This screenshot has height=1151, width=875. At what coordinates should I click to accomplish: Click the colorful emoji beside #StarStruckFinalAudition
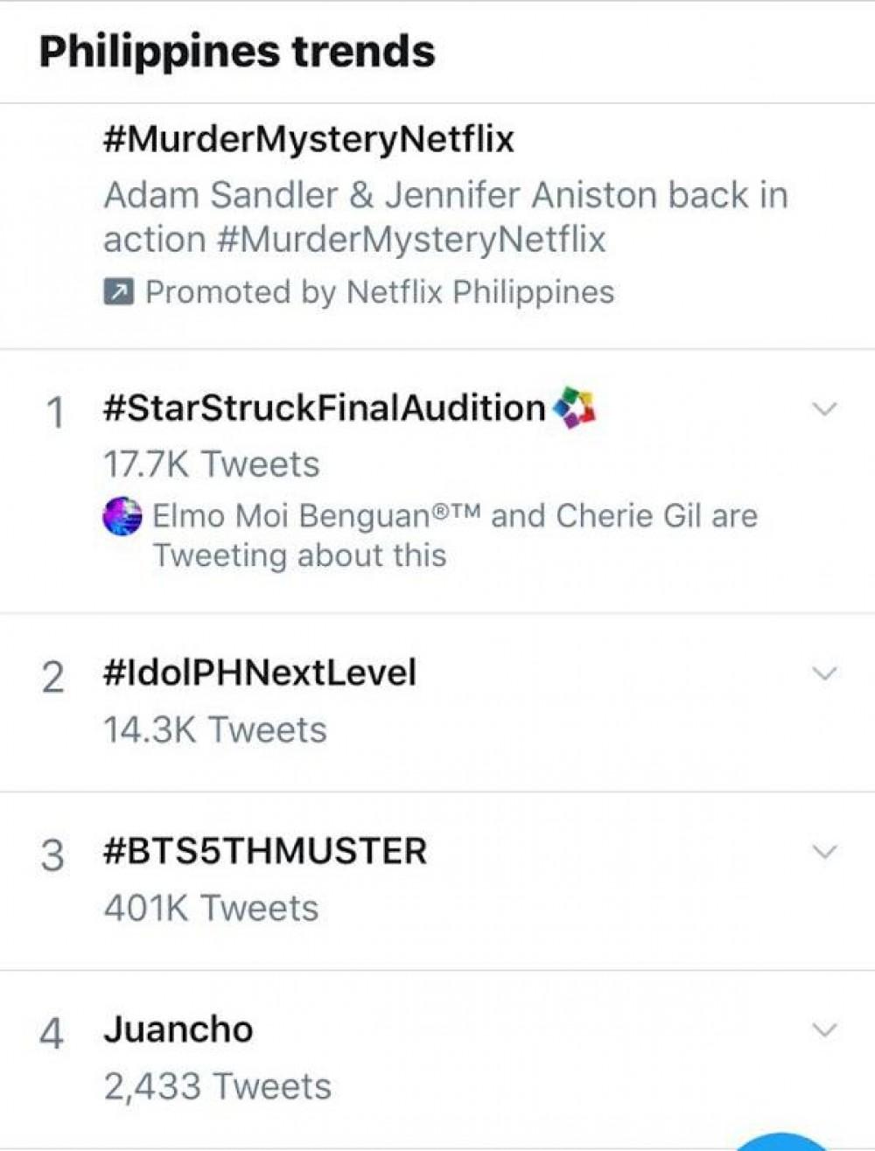tap(573, 408)
